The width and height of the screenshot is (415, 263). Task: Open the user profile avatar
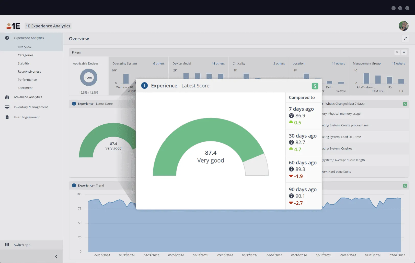pyautogui.click(x=403, y=26)
